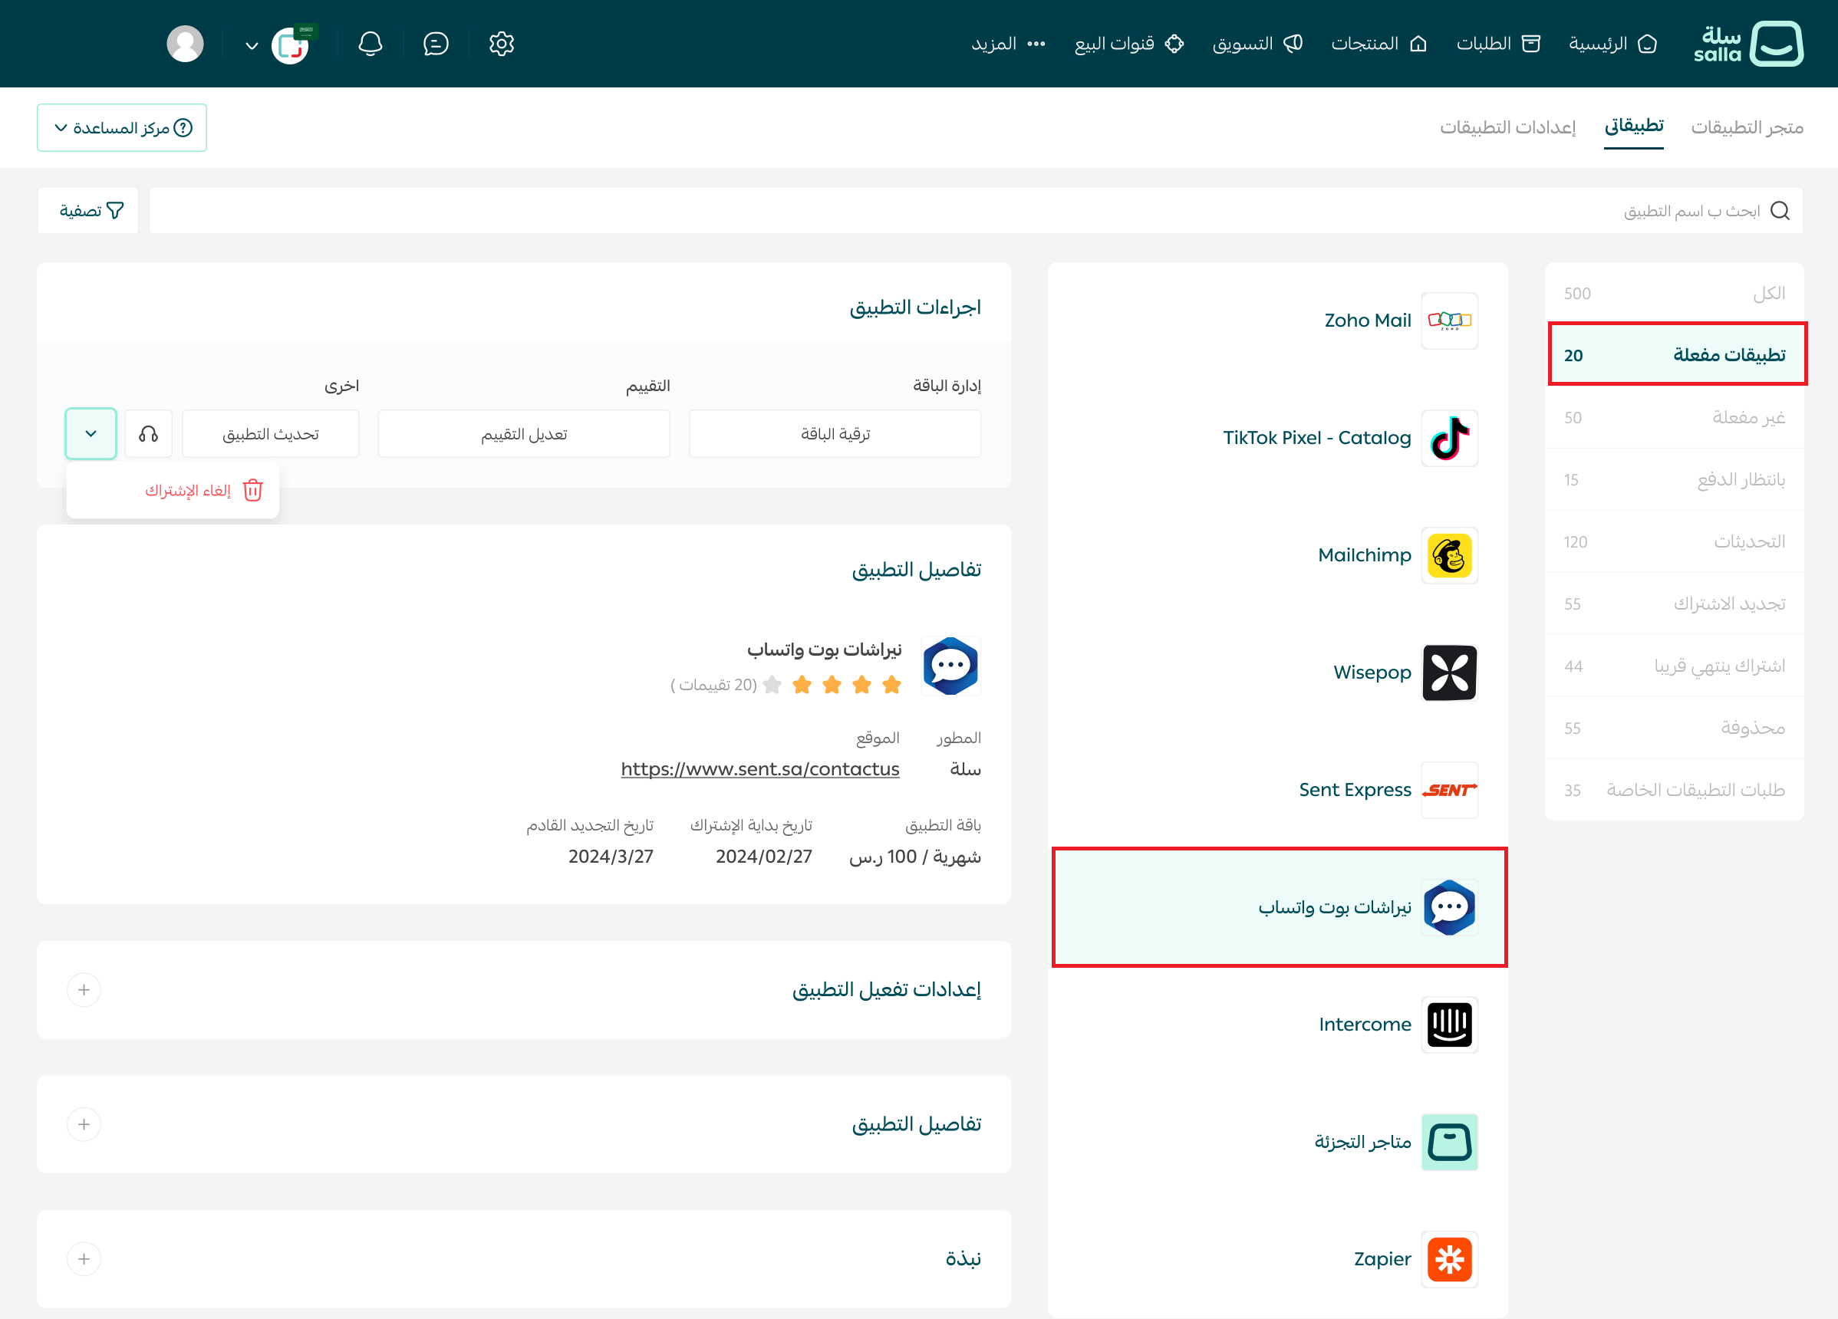1838x1319 pixels.
Task: Click the Zoho Mail app icon
Action: click(x=1449, y=321)
